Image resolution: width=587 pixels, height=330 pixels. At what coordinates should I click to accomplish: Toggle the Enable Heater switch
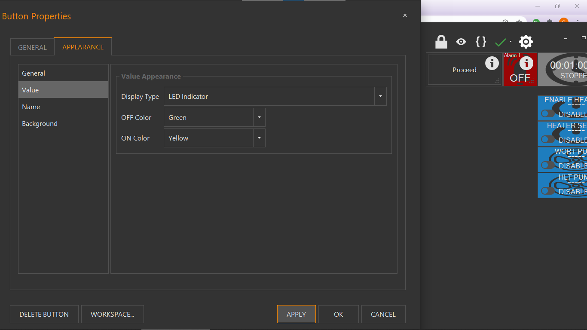pyautogui.click(x=548, y=113)
